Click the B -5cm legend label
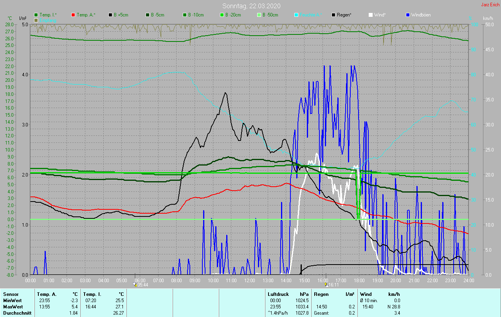This screenshot has width=501, height=317. pyautogui.click(x=159, y=15)
